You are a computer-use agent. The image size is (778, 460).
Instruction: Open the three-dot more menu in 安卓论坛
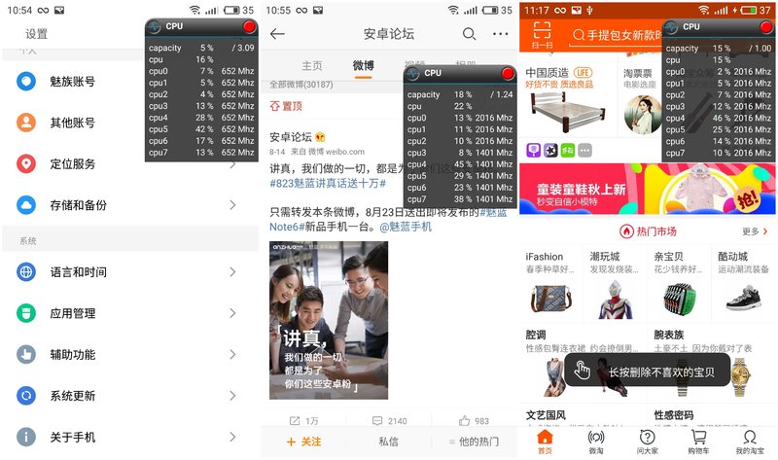500,34
